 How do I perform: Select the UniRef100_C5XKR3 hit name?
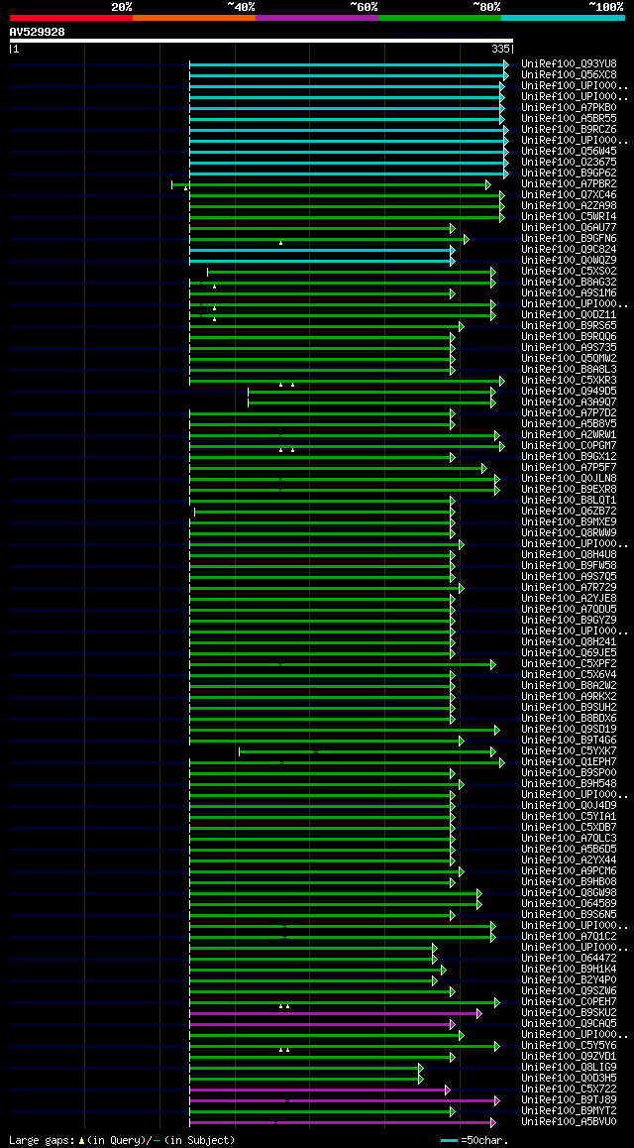coord(569,381)
